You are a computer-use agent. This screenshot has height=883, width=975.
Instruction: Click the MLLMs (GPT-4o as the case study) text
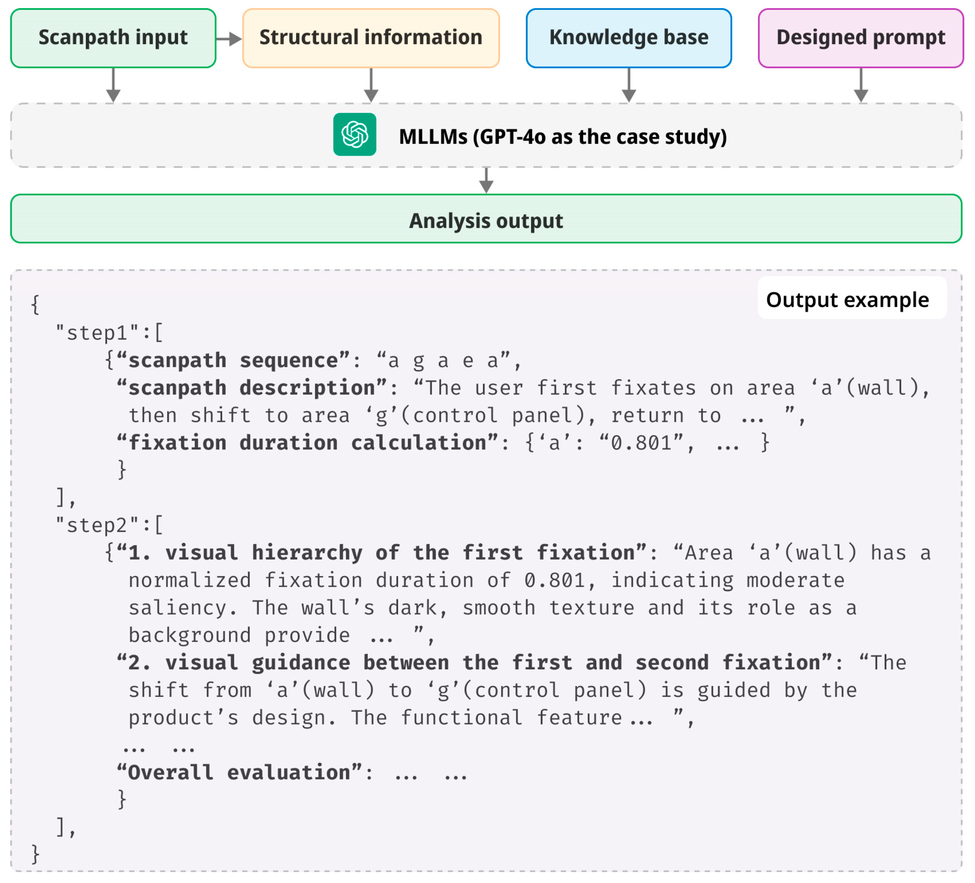(x=562, y=136)
